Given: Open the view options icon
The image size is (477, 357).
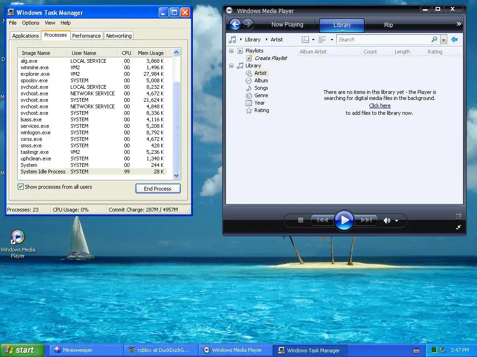Looking at the screenshot, I should point(322,40).
